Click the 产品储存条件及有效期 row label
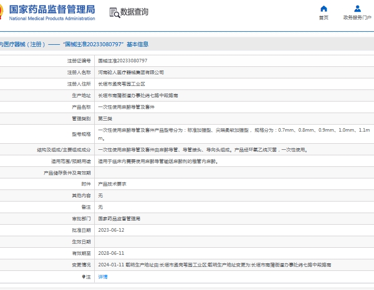 point(67,173)
